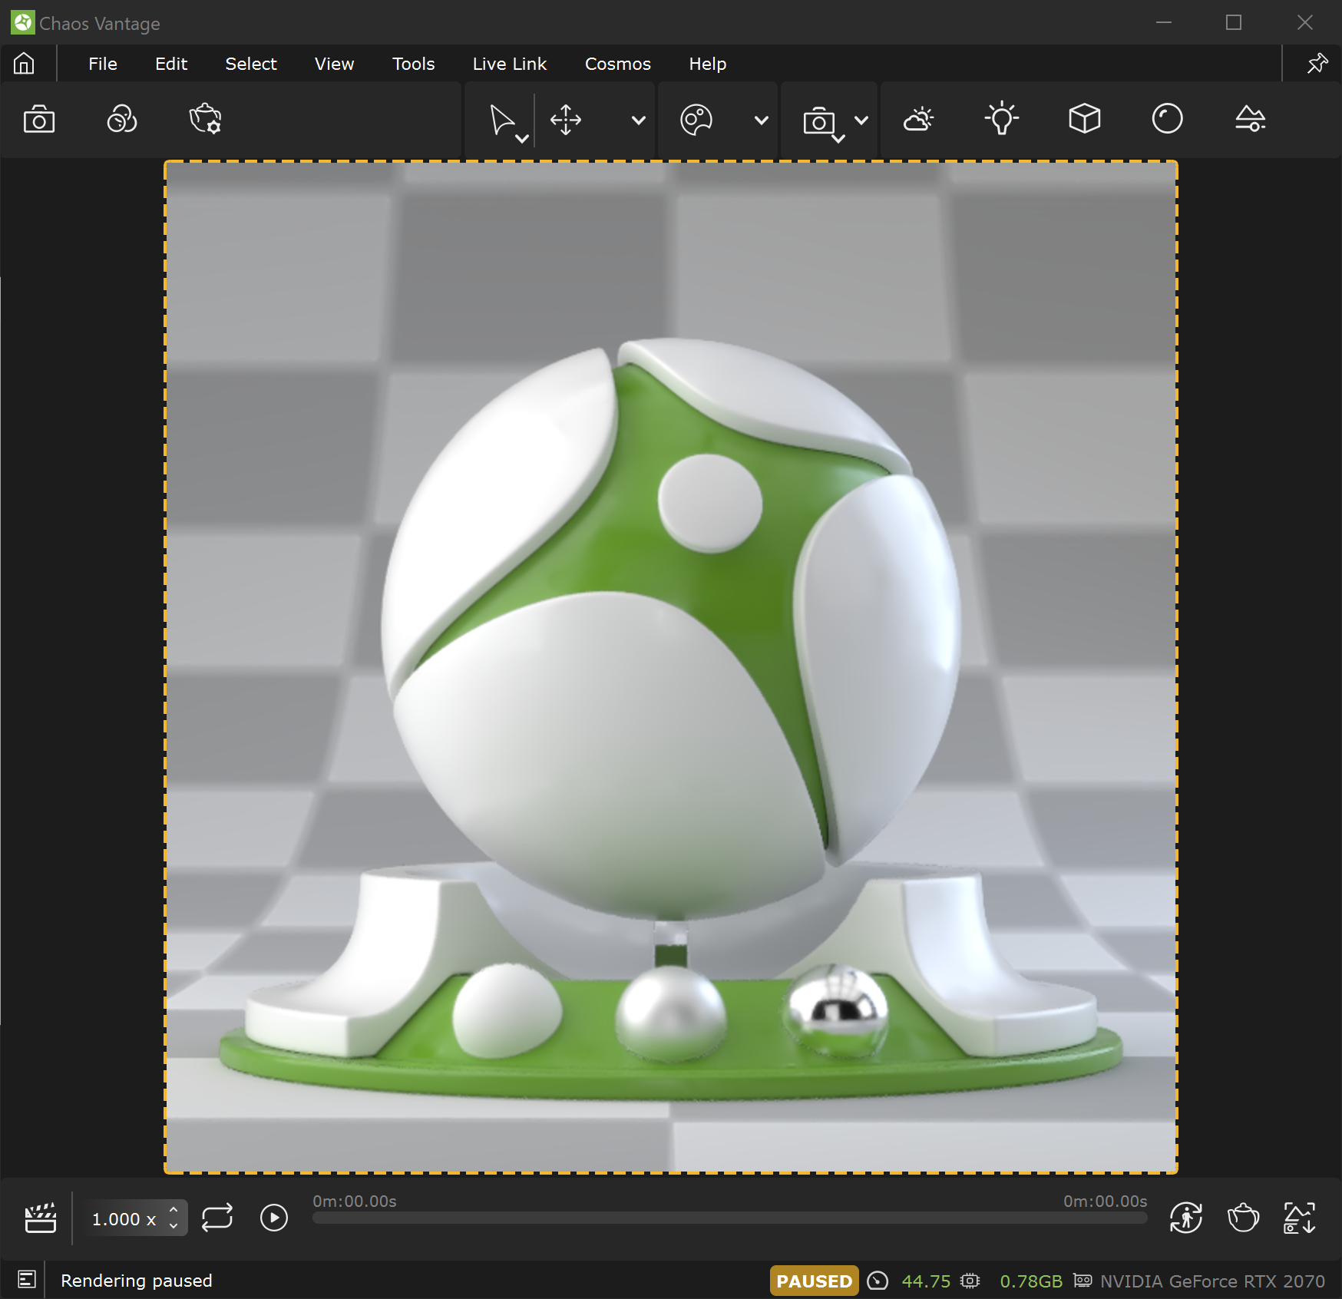This screenshot has height=1299, width=1342.
Task: Click the Chaos Vantage logo icon
Action: 23,23
